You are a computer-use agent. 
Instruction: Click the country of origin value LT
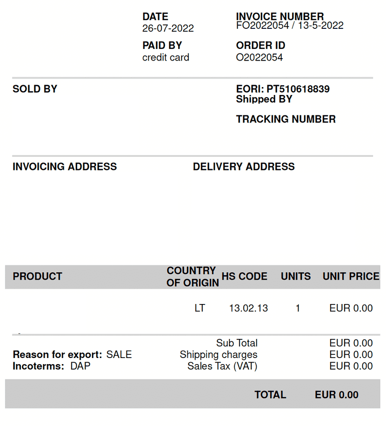tap(200, 308)
